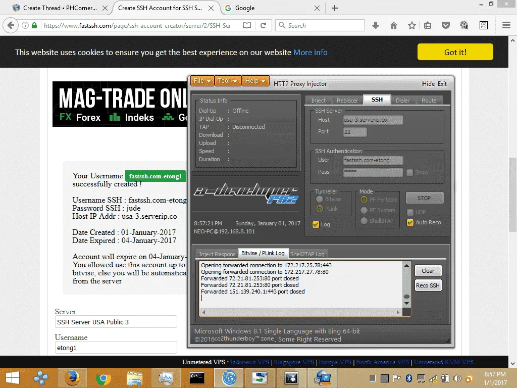Hide the HTTP Proxy Injector window
Screen dimensions: 517x388
(428, 84)
